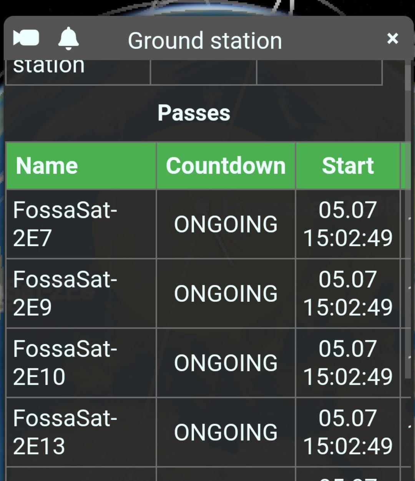Screen dimensions: 415x481
Task: Click ONGOING status for FossaSat-2E9
Action: coord(226,293)
